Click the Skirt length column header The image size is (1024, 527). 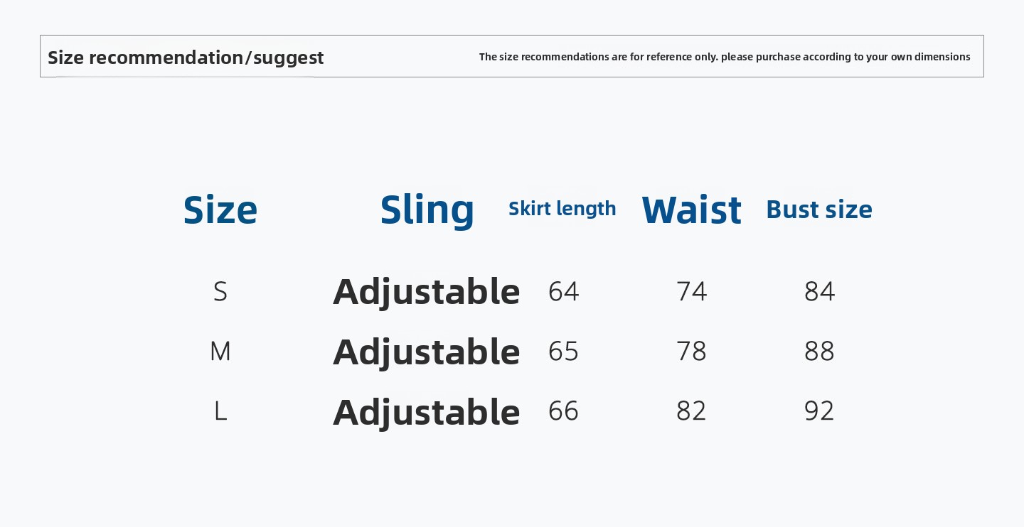562,209
